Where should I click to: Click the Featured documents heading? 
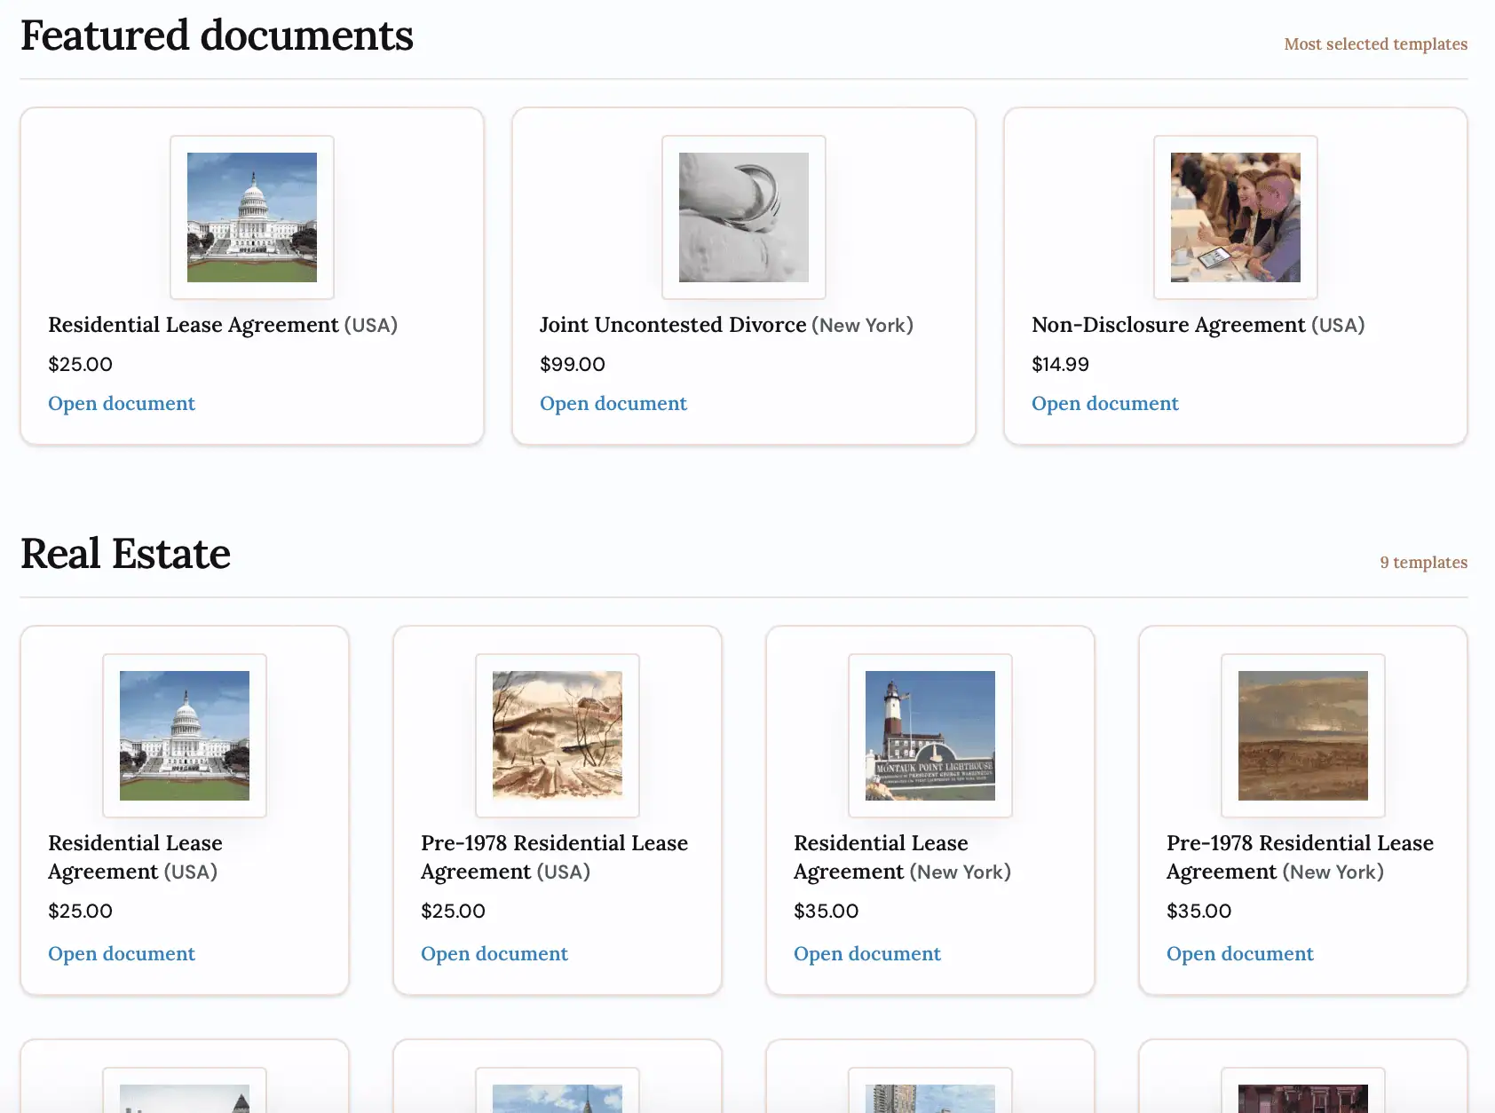coord(217,36)
